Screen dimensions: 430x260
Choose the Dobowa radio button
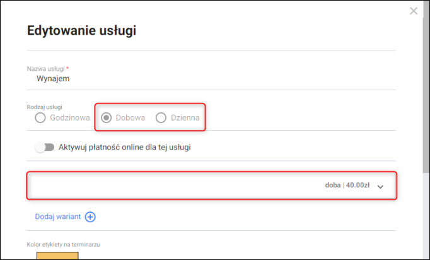point(107,117)
